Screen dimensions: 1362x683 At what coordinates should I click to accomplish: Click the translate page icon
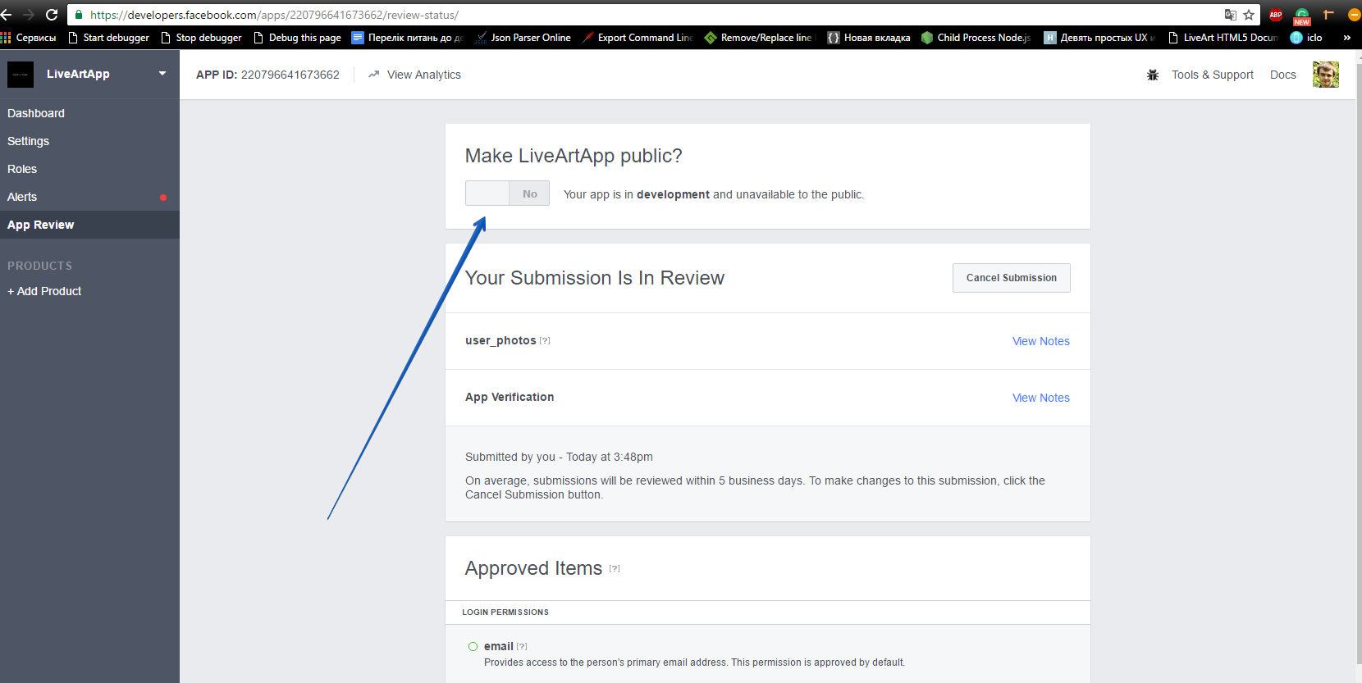click(x=1230, y=15)
